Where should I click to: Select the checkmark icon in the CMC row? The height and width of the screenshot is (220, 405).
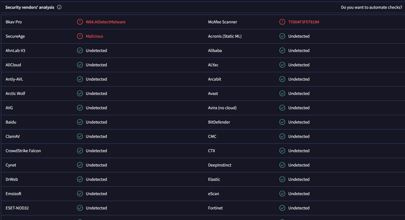282,136
